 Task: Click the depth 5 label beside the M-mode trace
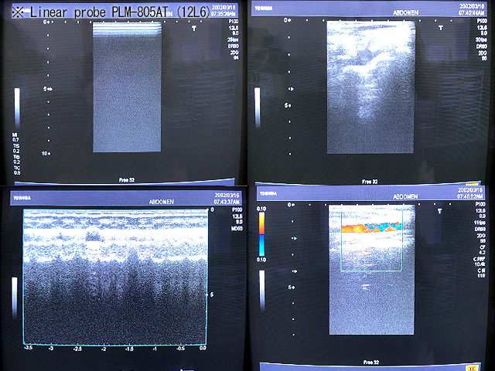tap(212, 294)
